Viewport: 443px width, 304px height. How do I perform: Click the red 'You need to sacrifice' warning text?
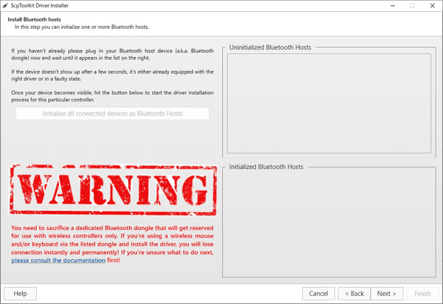(x=112, y=244)
